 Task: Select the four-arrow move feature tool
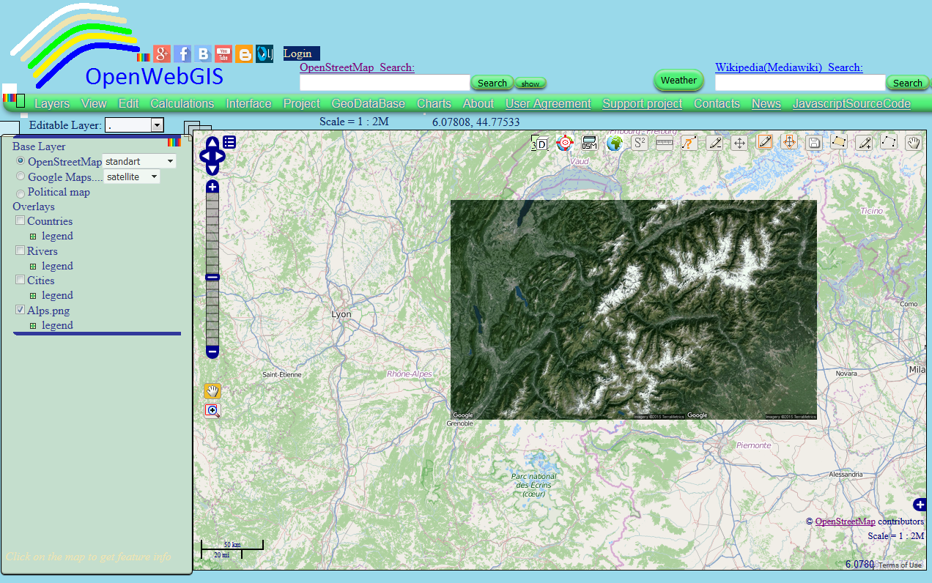tap(739, 143)
